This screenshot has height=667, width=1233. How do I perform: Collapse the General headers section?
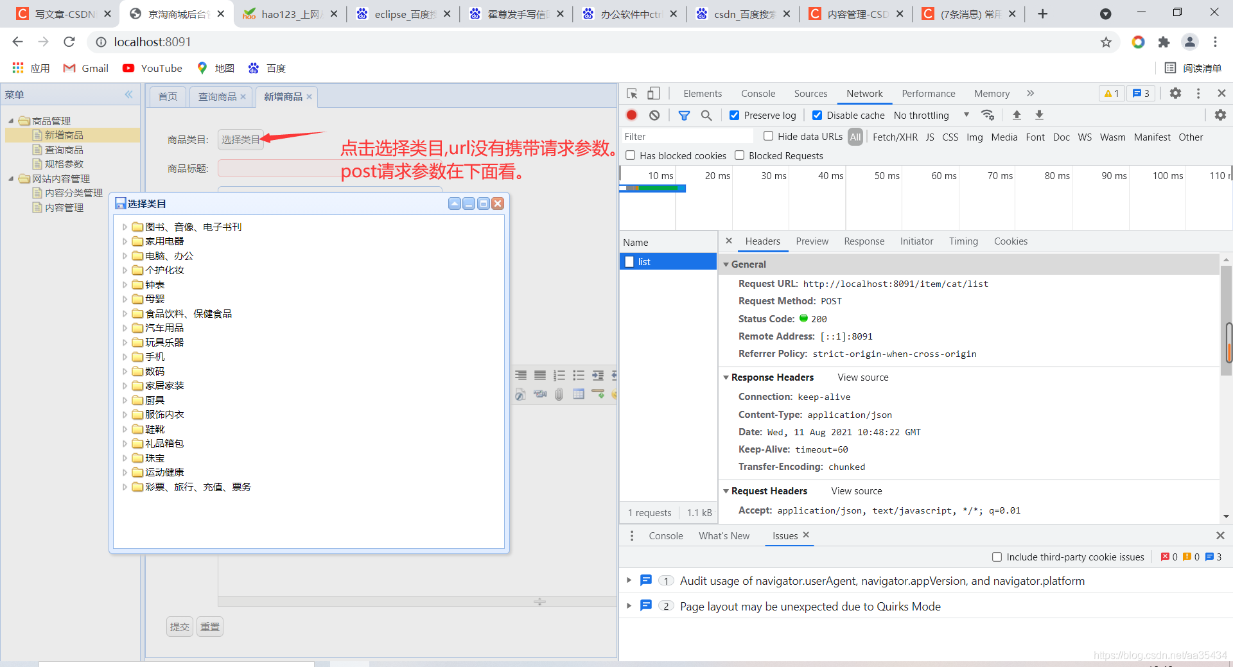pyautogui.click(x=726, y=264)
